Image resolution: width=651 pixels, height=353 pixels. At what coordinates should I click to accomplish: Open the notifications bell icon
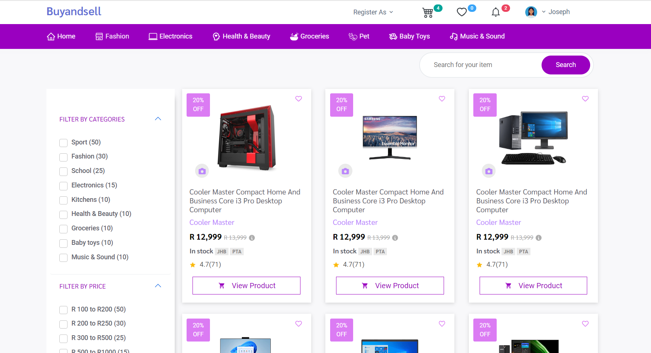[x=495, y=12]
